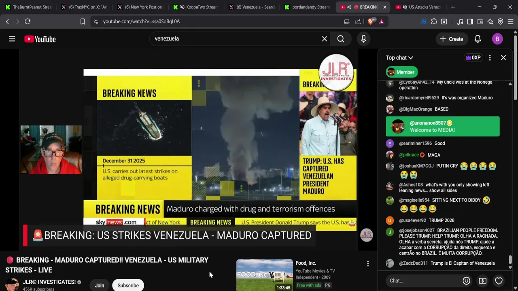This screenshot has height=291, width=518.
Task: Click the Food, Inc. title link
Action: tap(306, 263)
